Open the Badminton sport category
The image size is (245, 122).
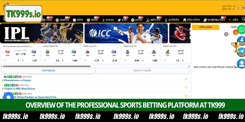[171, 20]
